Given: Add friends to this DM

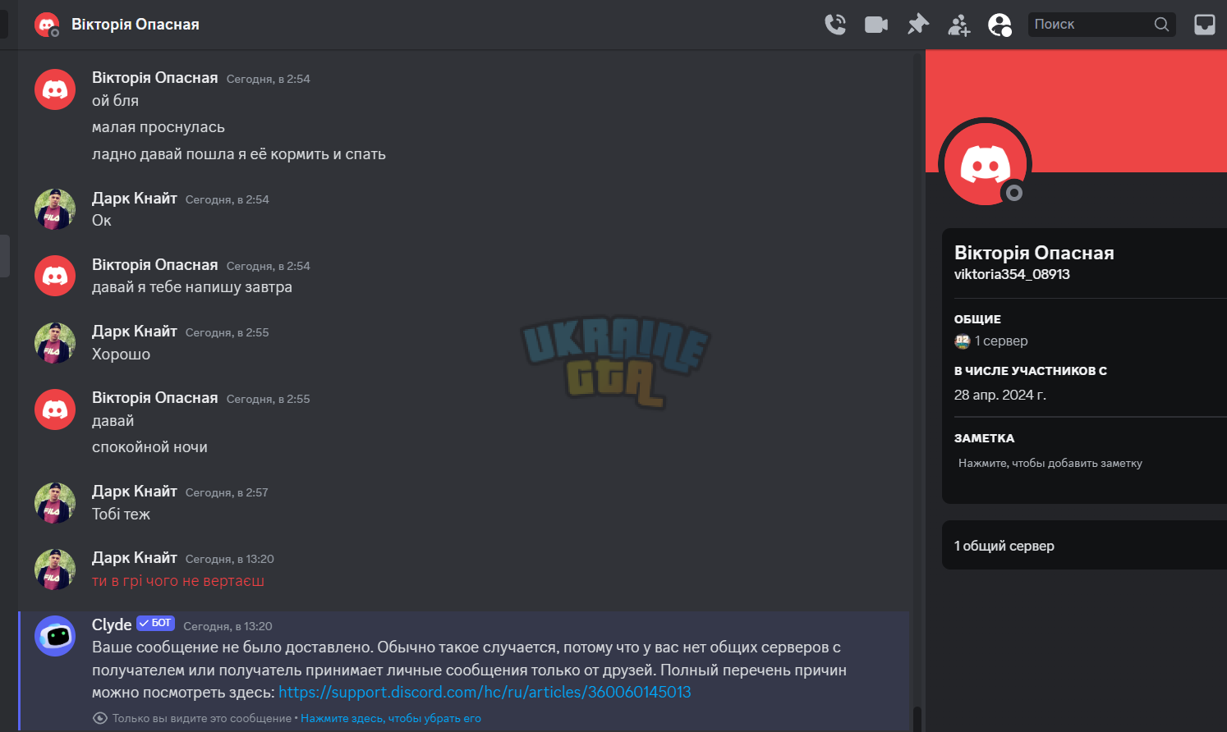Looking at the screenshot, I should click(958, 25).
